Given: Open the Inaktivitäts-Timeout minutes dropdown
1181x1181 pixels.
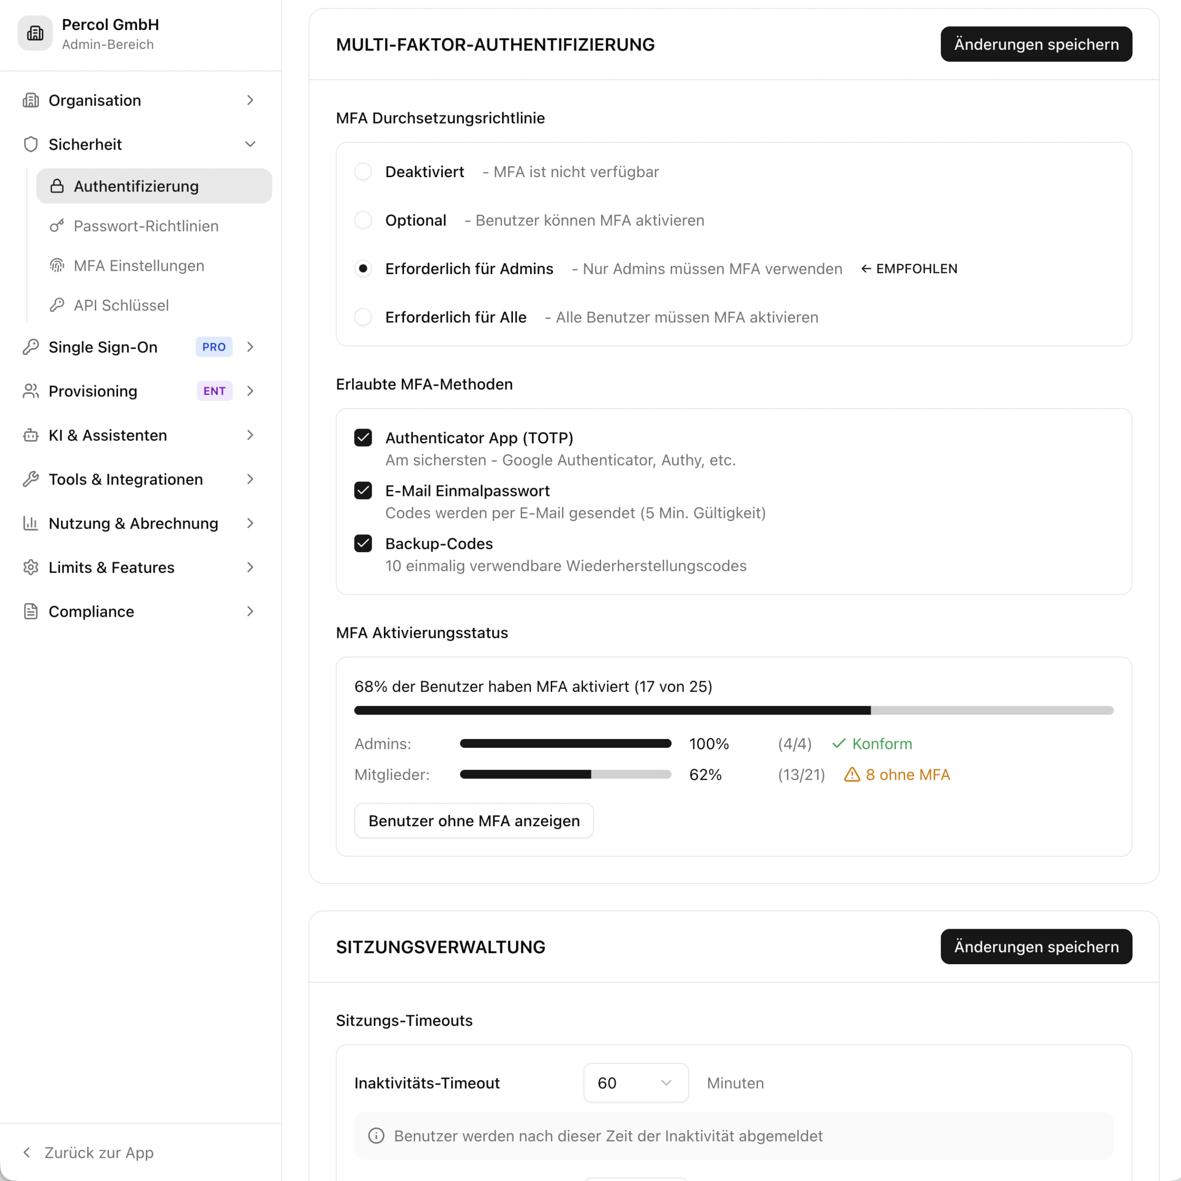Looking at the screenshot, I should (x=635, y=1083).
